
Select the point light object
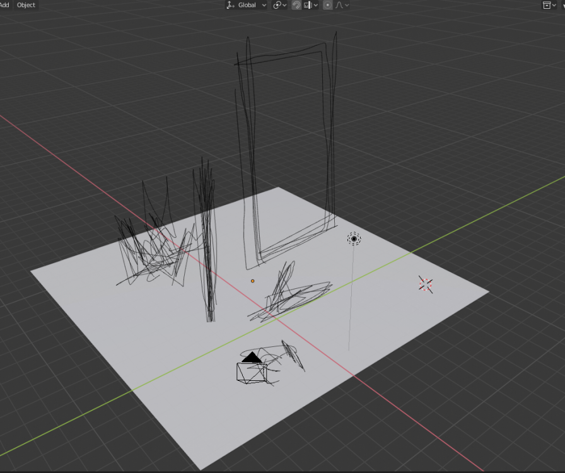[354, 239]
